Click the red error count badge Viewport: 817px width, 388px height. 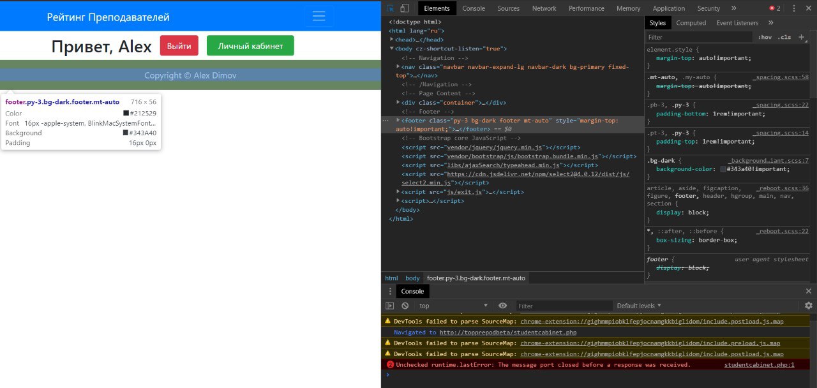pos(775,8)
